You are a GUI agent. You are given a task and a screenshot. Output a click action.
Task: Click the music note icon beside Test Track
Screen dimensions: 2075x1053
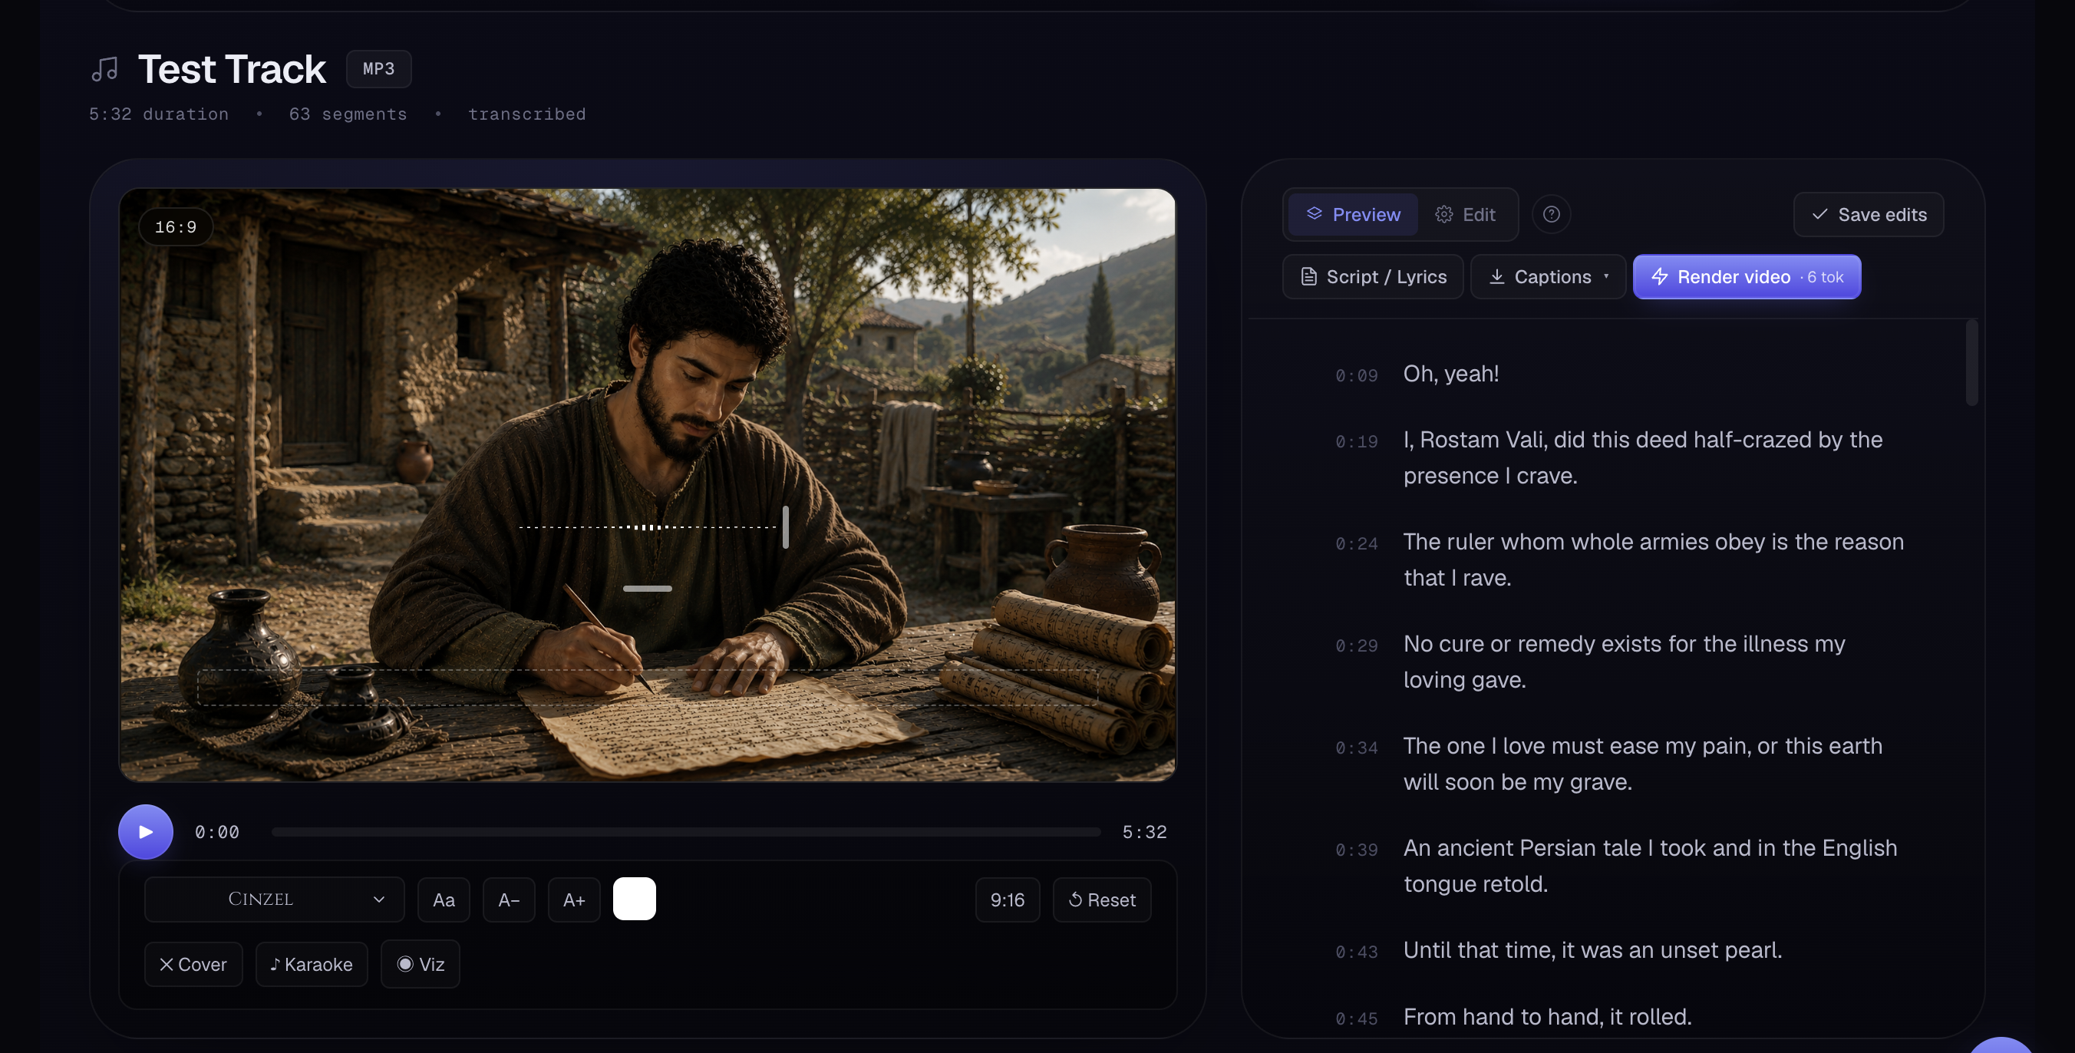pyautogui.click(x=104, y=69)
